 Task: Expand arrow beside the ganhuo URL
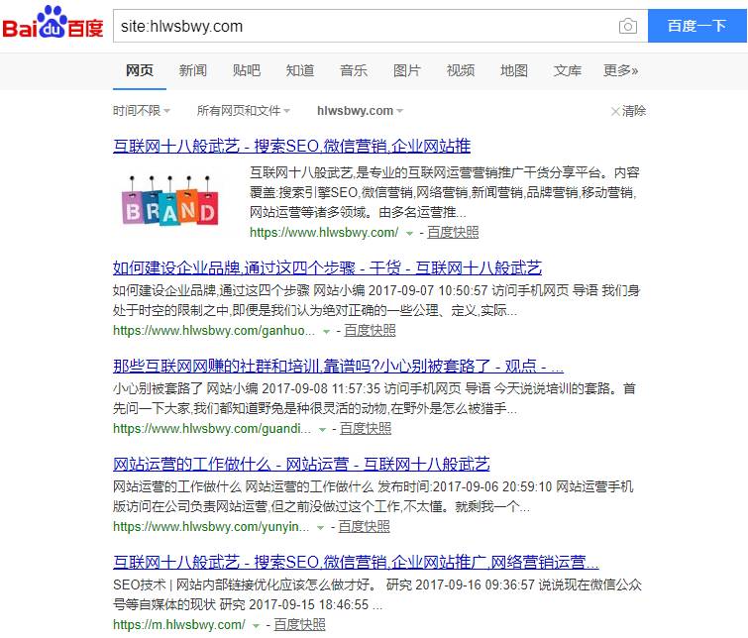(x=326, y=332)
